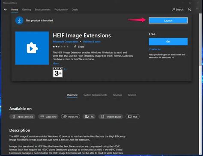Viewport: 203px width, 156px height.
Task: Click the PC platform chip
Action: pos(89,117)
